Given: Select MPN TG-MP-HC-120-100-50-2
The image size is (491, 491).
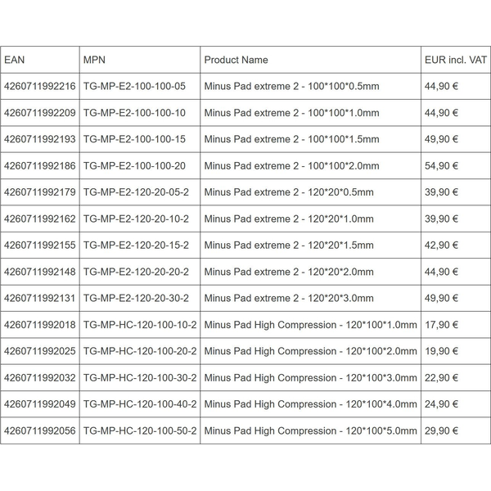Looking at the screenshot, I should (x=140, y=430).
